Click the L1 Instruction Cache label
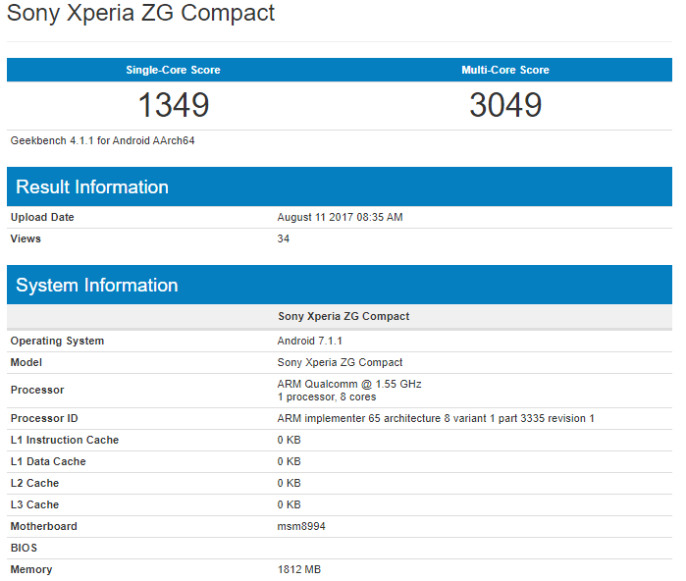The height and width of the screenshot is (581, 686). (x=64, y=440)
